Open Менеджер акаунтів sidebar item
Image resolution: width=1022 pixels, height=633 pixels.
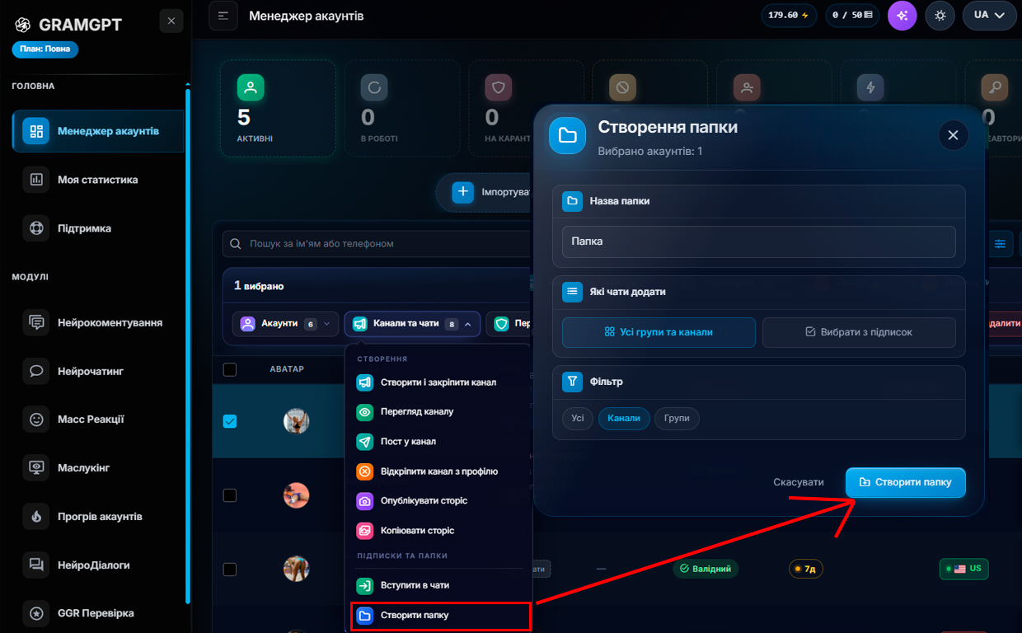(99, 131)
